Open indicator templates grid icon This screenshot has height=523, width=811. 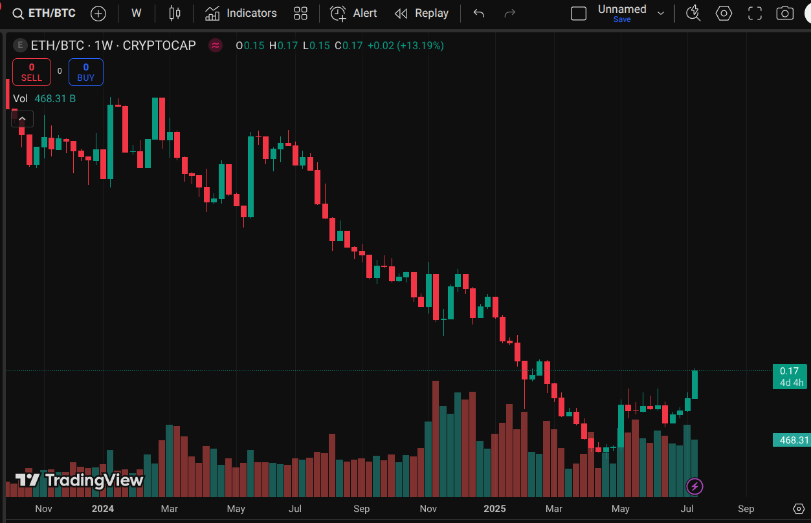300,13
